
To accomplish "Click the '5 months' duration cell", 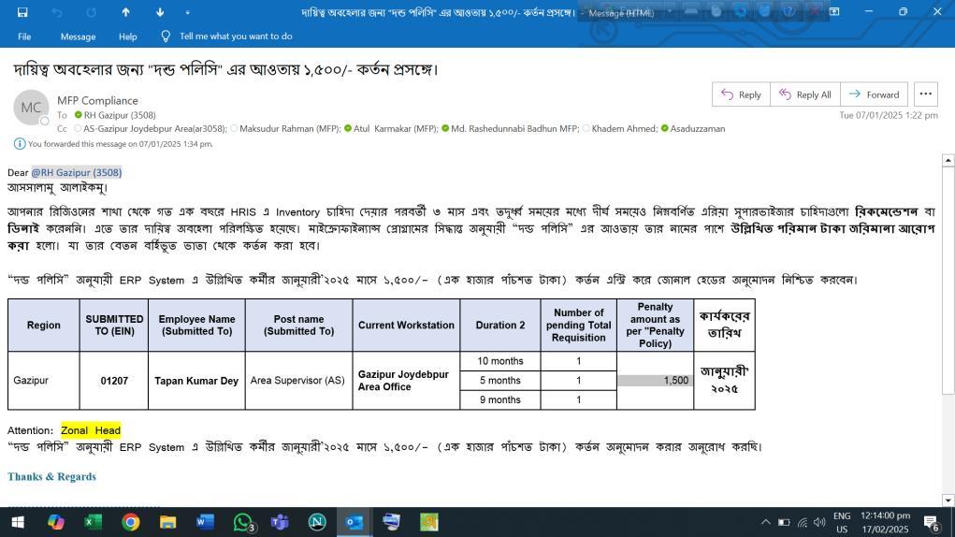I will [x=500, y=381].
